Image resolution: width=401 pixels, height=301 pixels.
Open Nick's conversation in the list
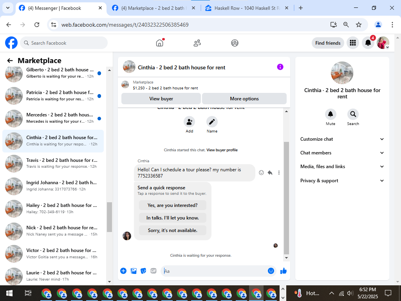[x=53, y=231]
